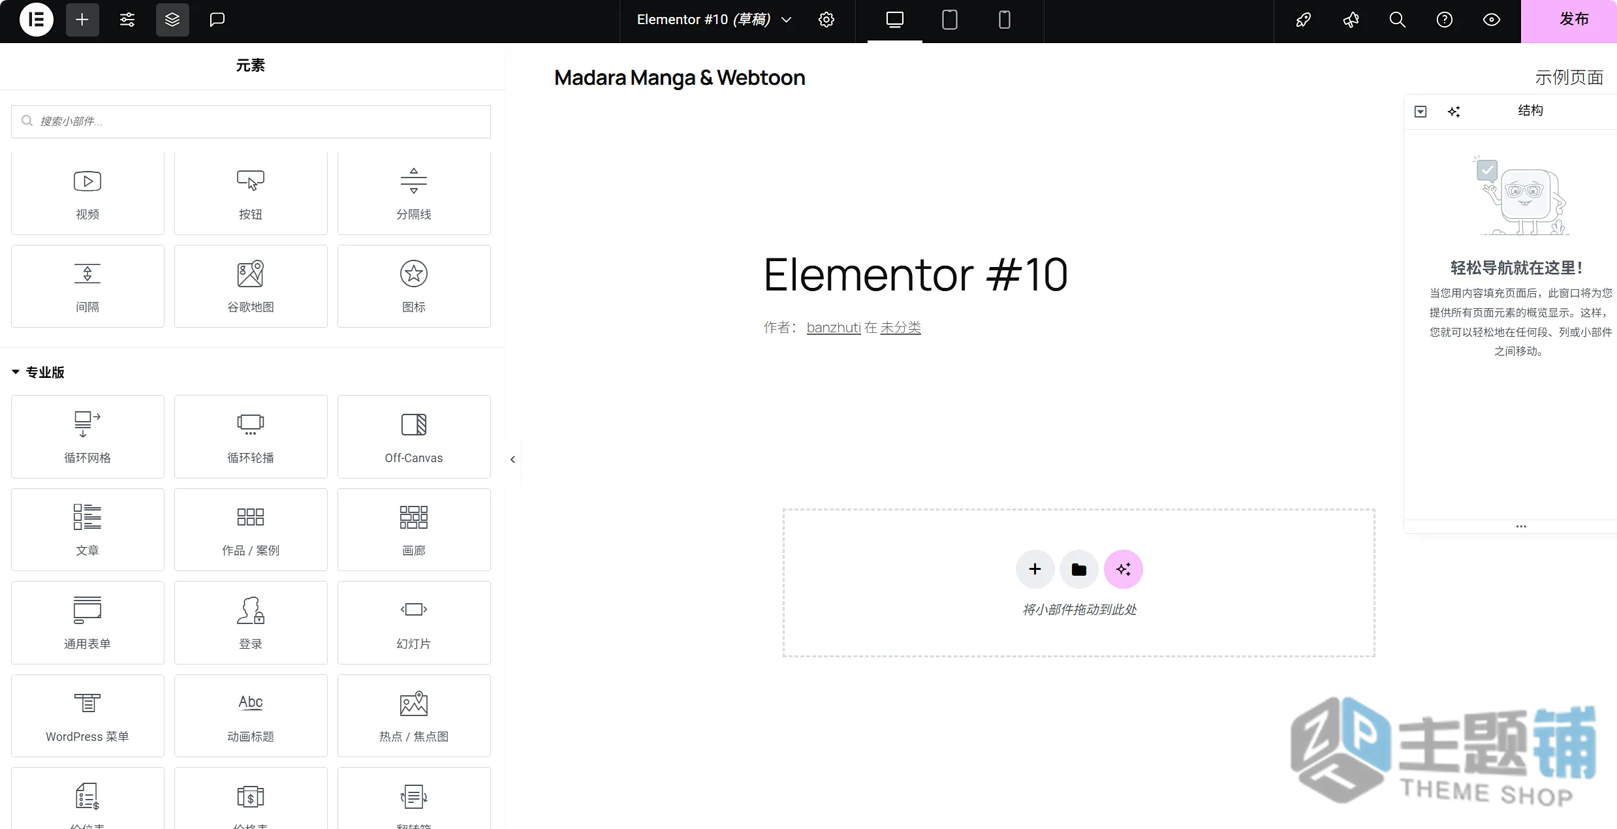Toggle expand-all in Structure panel

[1421, 112]
